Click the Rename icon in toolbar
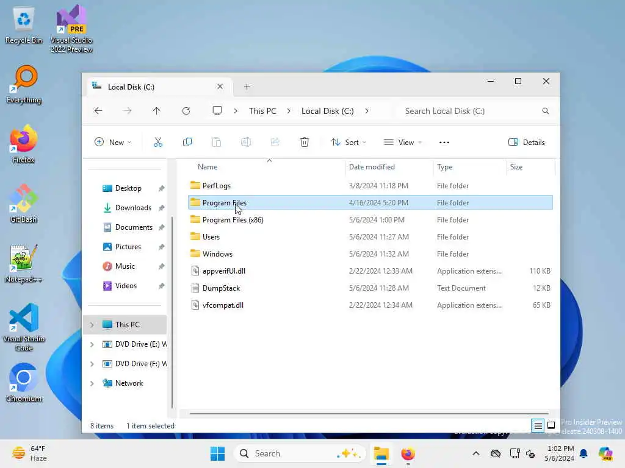The width and height of the screenshot is (625, 468). 246,142
